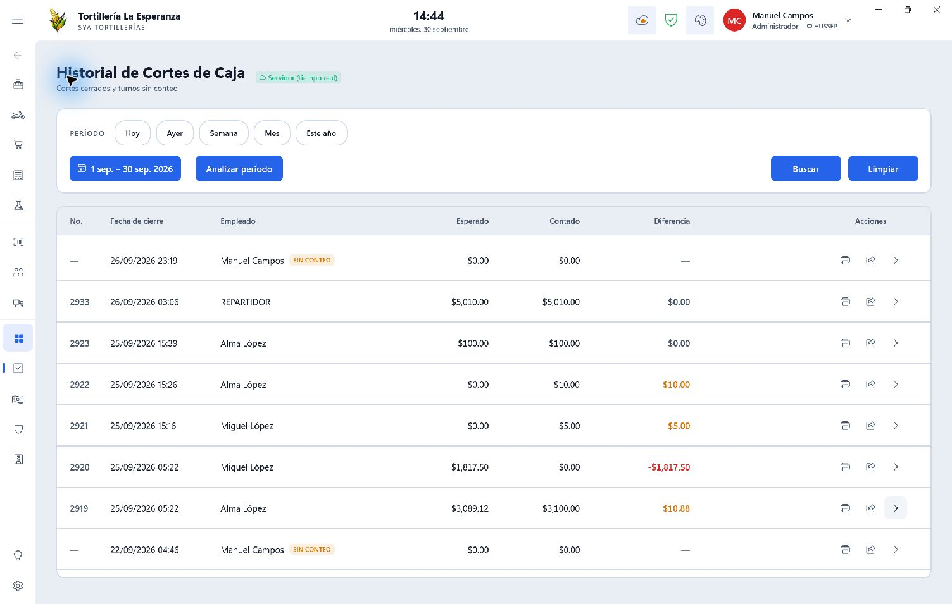
Task: Select the Hoy period filter
Action: point(132,133)
